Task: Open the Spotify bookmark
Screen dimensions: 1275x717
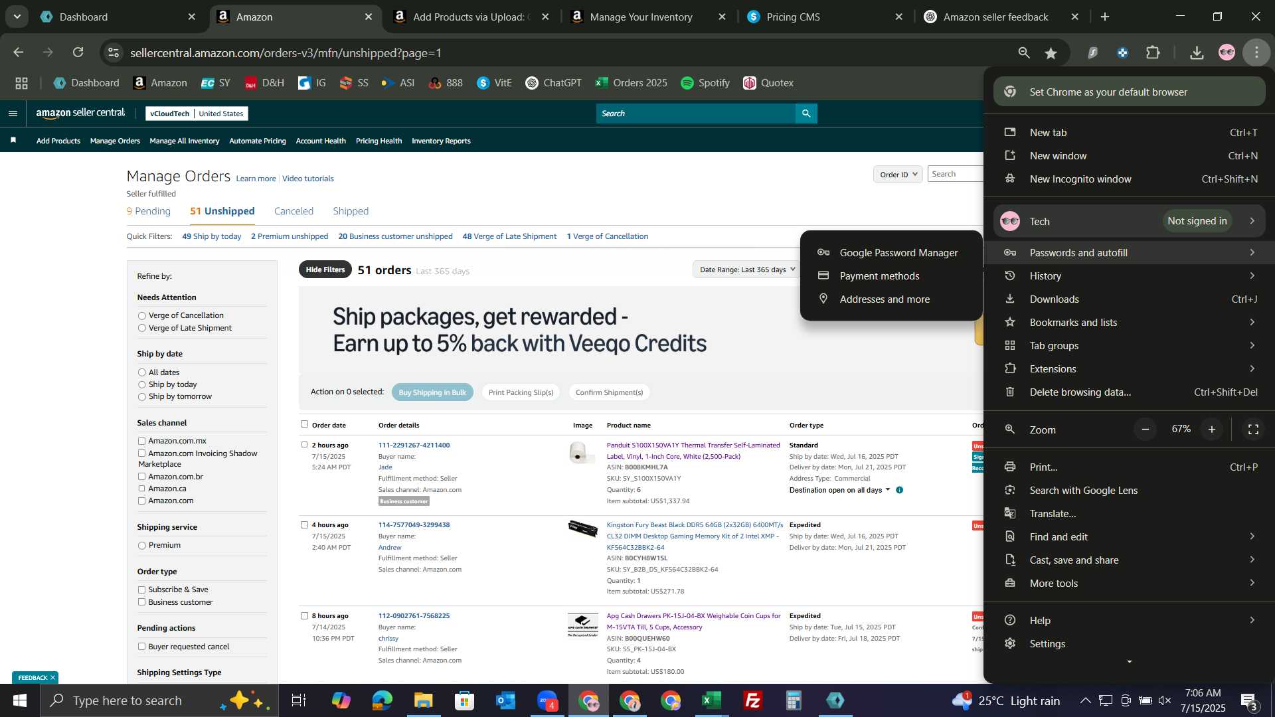Action: (705, 83)
